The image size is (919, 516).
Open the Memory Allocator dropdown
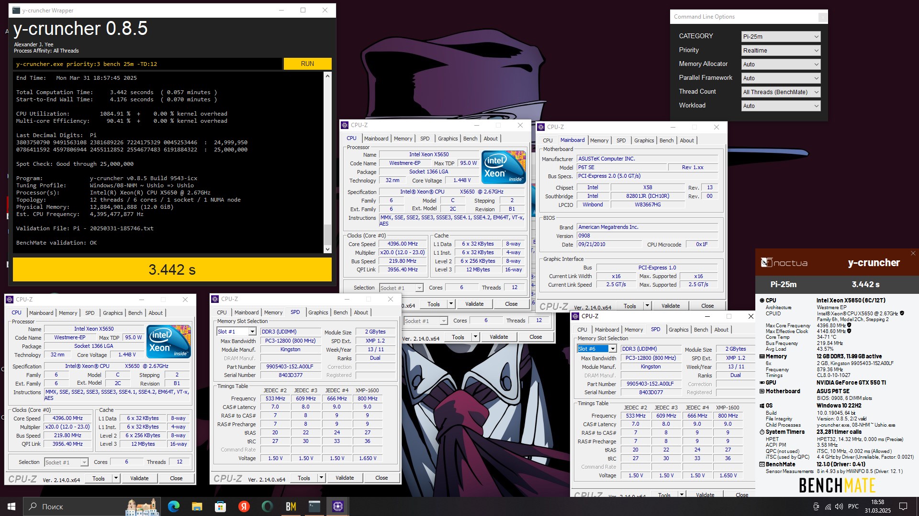(781, 64)
